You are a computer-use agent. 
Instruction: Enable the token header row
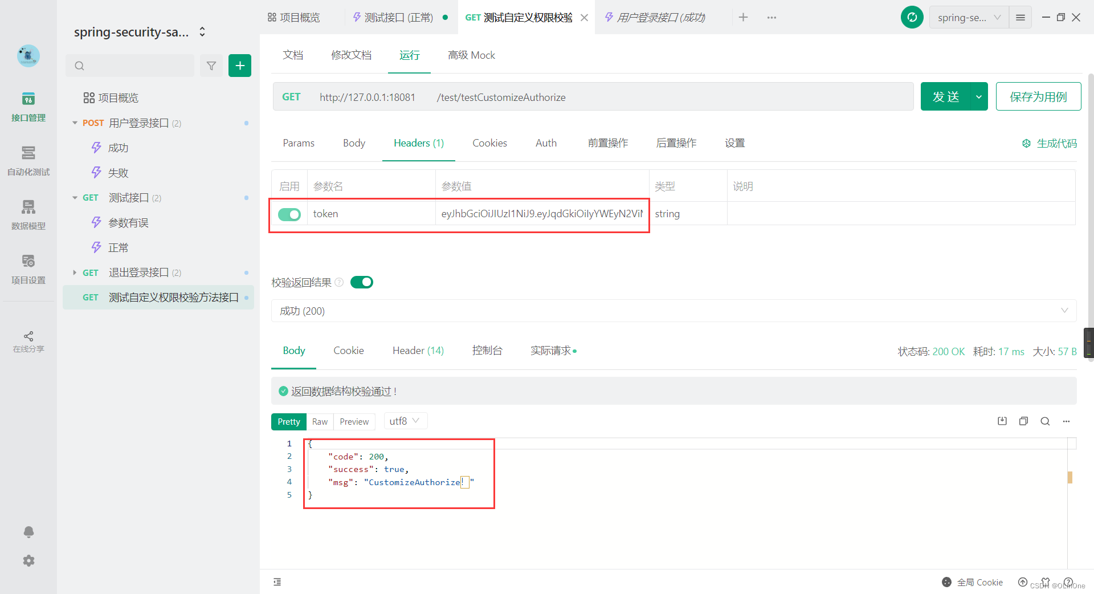pyautogui.click(x=289, y=214)
